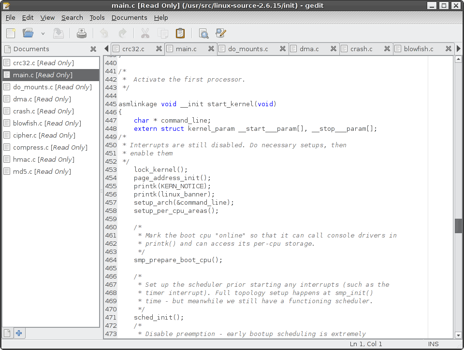Paste from clipboard icon

click(x=180, y=33)
